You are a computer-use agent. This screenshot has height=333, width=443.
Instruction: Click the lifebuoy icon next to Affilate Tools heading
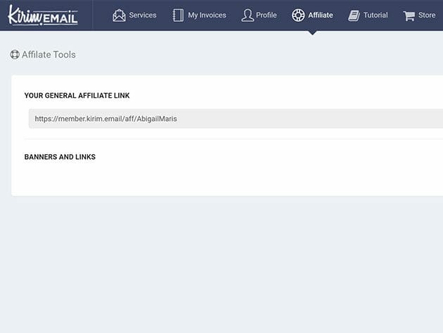[x=15, y=54]
